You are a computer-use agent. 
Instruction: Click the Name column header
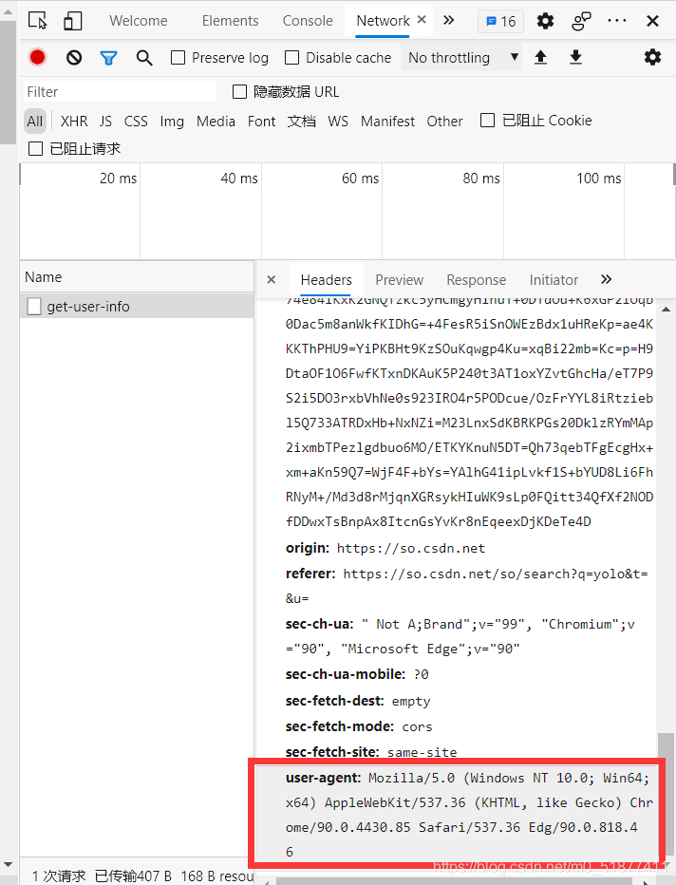point(137,277)
